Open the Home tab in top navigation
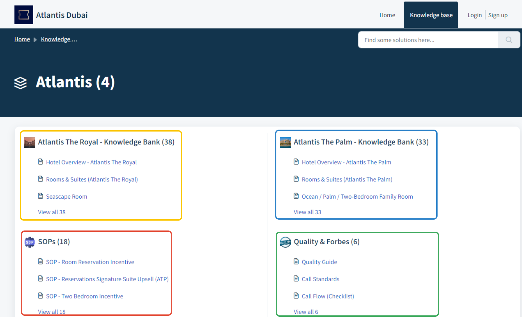The height and width of the screenshot is (317, 522). tap(387, 15)
